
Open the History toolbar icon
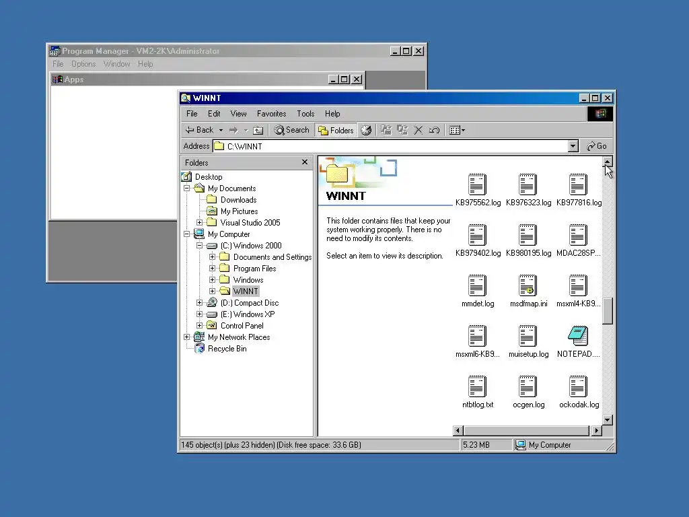point(366,130)
